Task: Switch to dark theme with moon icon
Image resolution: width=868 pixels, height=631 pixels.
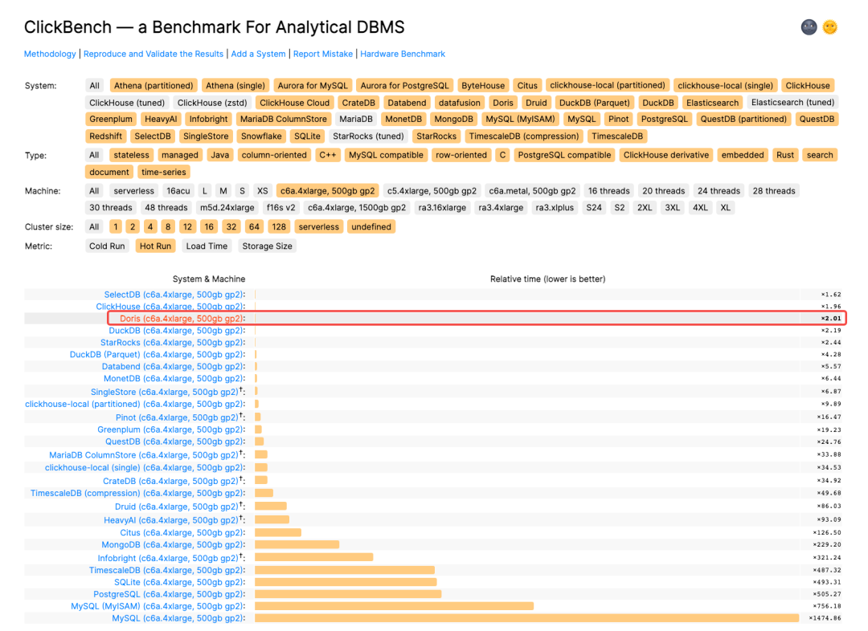Action: (x=809, y=27)
